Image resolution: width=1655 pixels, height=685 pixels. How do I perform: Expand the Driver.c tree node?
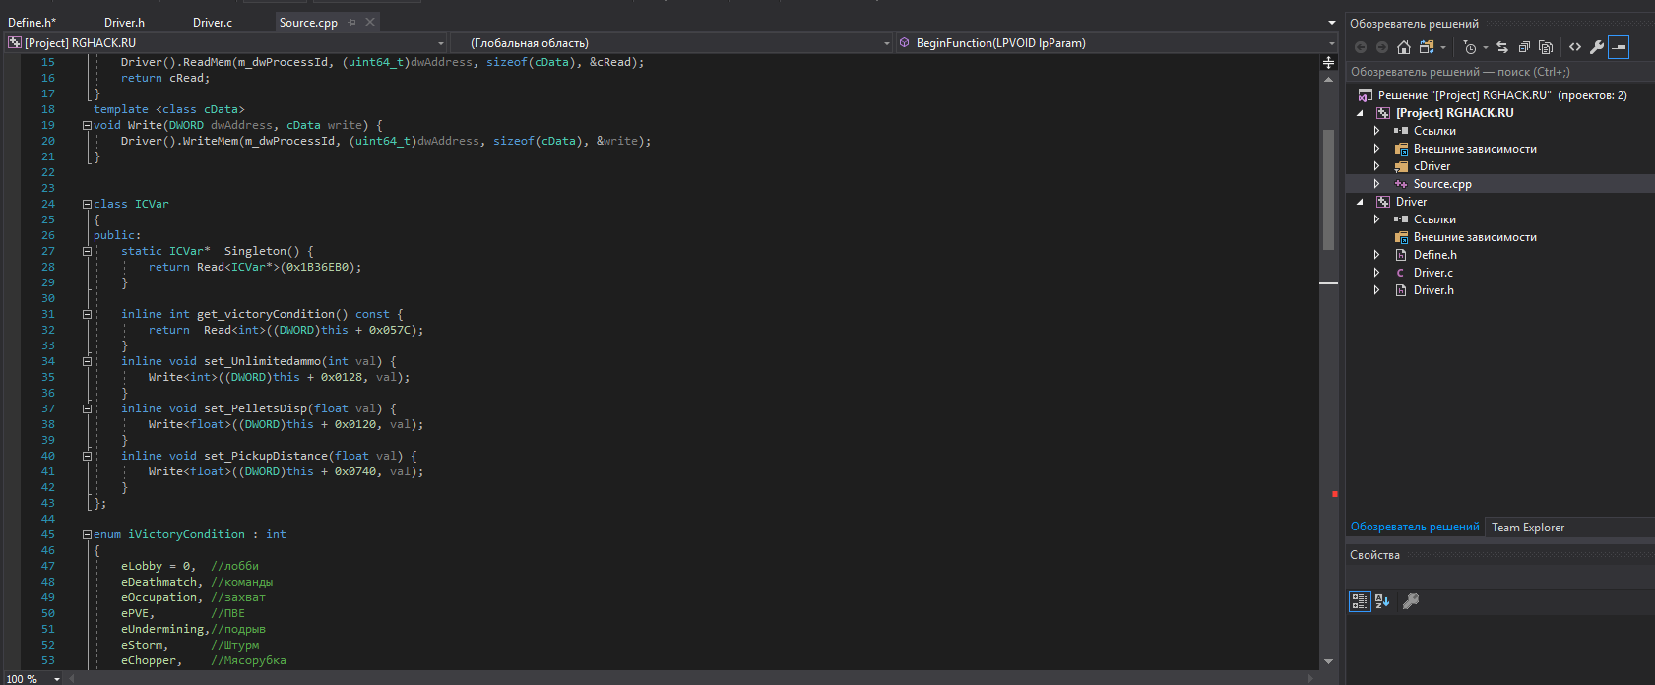pos(1377,273)
